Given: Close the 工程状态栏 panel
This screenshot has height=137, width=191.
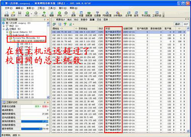Looking at the screenshot, I should 48,102.
